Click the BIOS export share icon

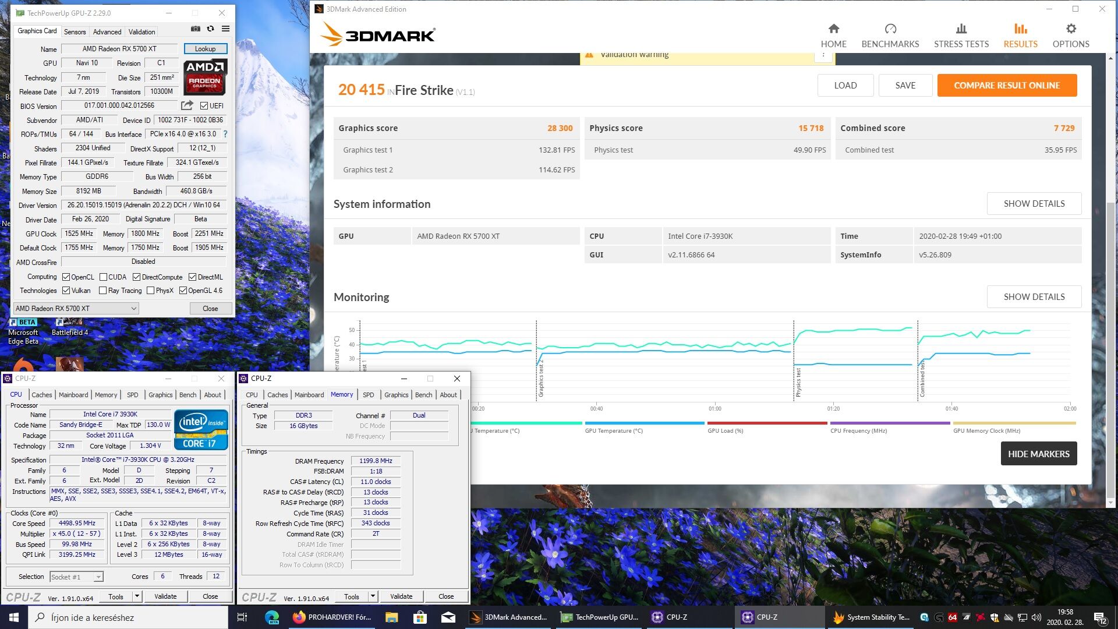[x=187, y=105]
